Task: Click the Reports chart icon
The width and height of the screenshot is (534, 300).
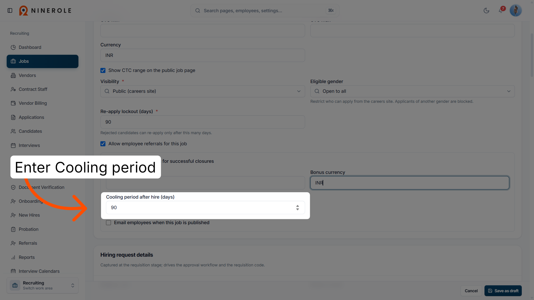Action: pos(13,257)
